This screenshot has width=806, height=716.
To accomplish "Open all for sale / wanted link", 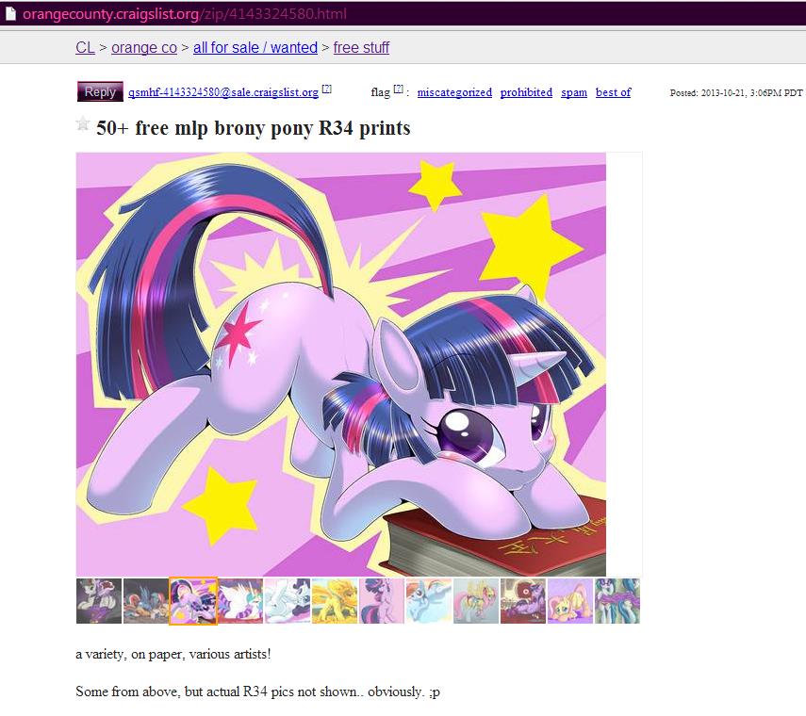I will pyautogui.click(x=255, y=47).
